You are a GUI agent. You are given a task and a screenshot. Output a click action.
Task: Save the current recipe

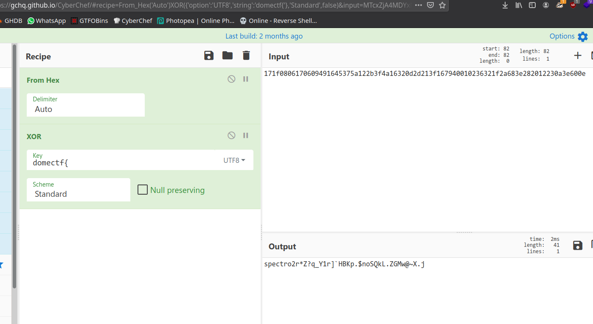point(209,56)
